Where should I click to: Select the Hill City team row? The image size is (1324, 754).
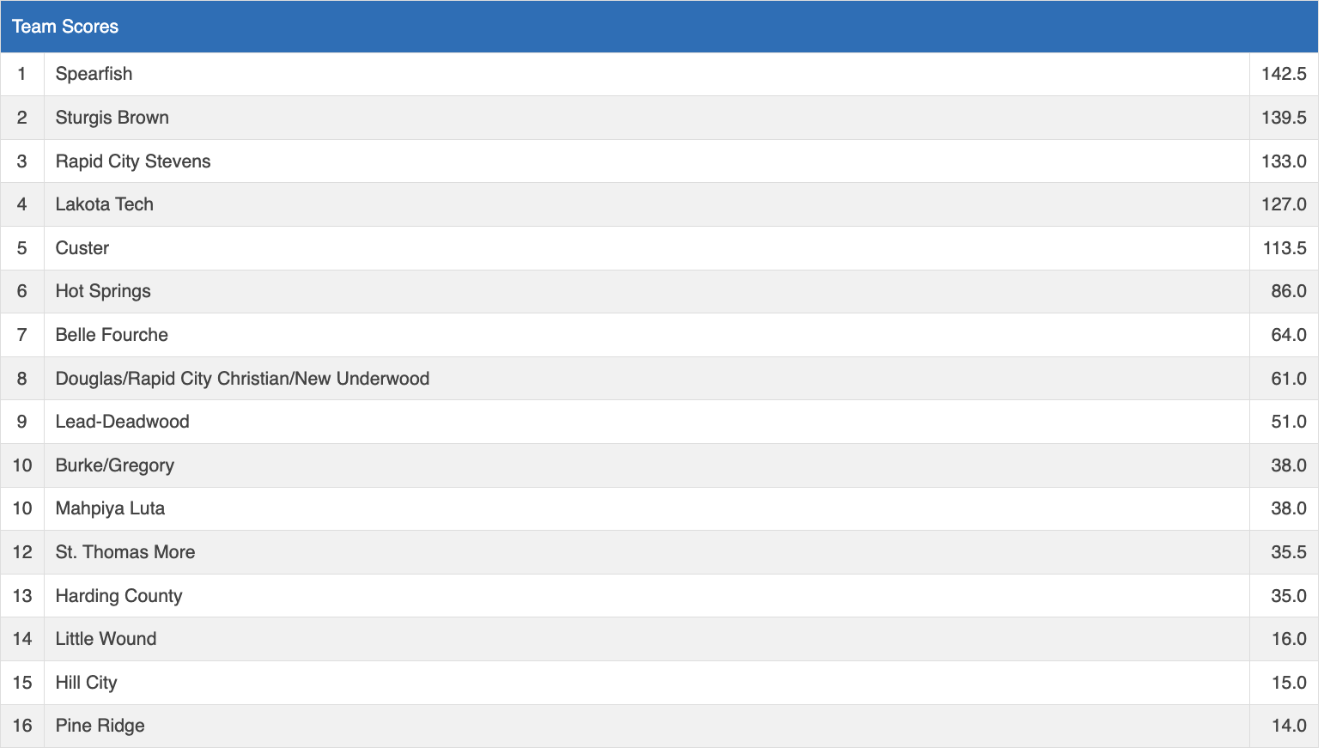[86, 683]
